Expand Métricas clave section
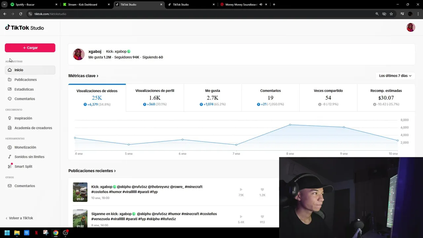Image resolution: width=423 pixels, height=238 pixels. point(83,76)
